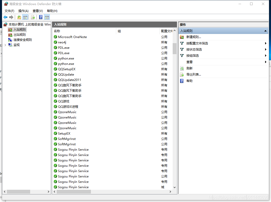Select 监视 in the left tree
The image size is (271, 202).
tap(17, 45)
